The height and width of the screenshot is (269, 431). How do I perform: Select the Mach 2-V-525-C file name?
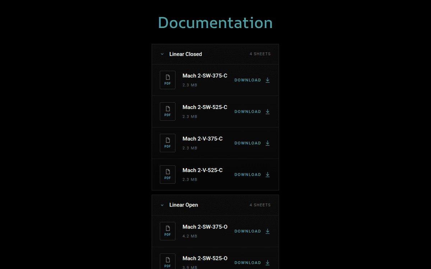point(203,170)
